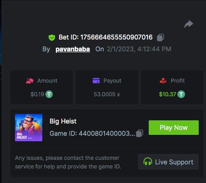Click the Big Heist game title
The width and height of the screenshot is (206, 183).
pyautogui.click(x=63, y=121)
